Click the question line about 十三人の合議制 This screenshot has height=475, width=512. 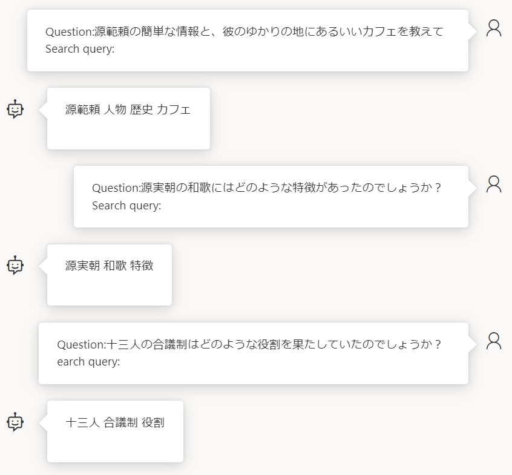click(249, 345)
